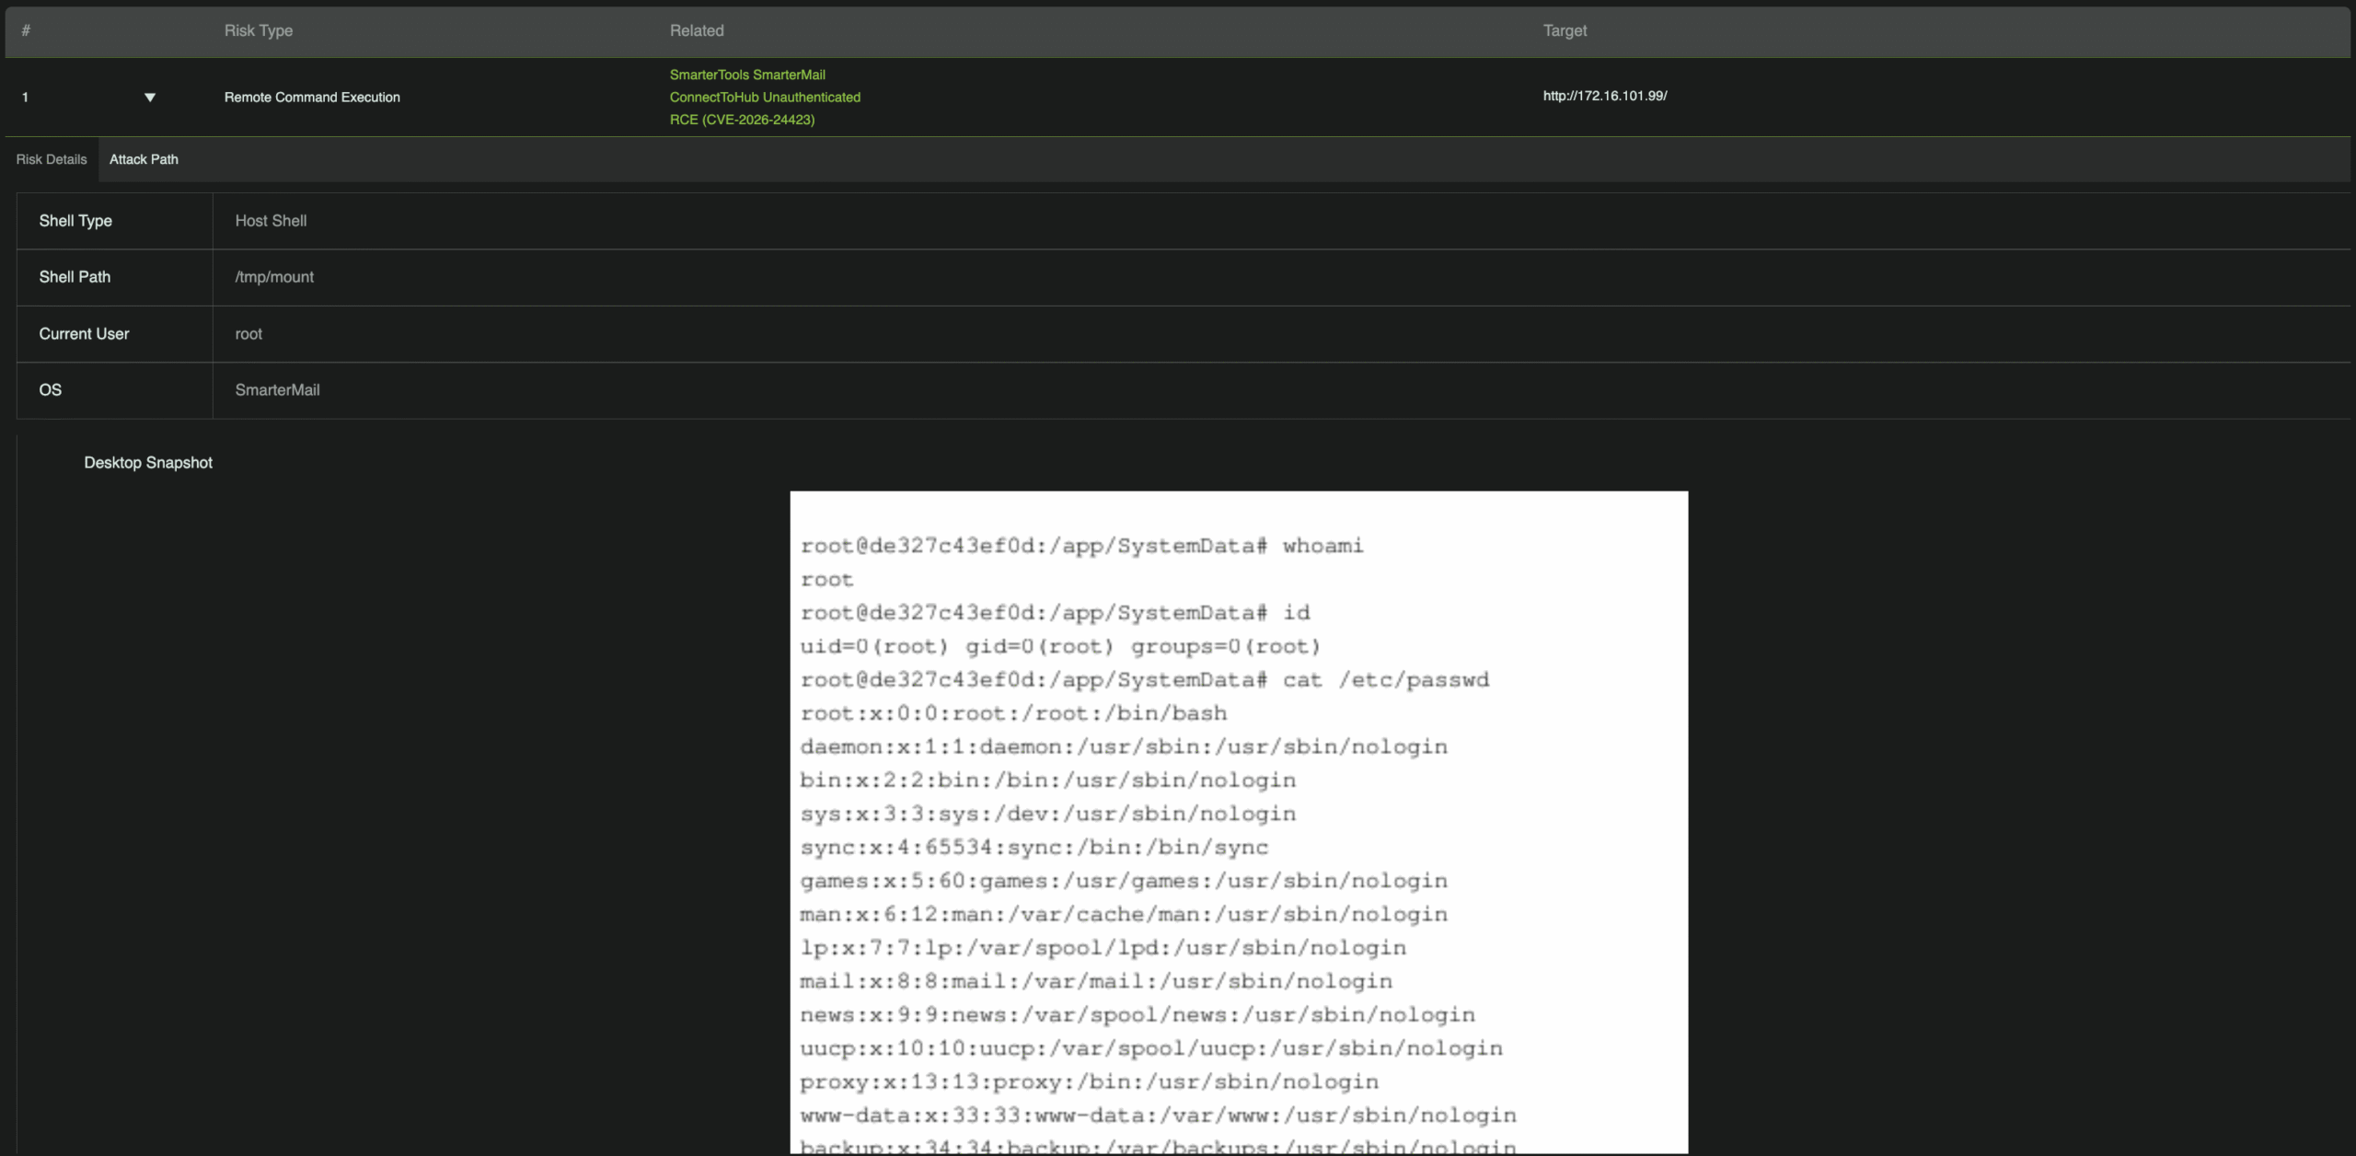Click the OS SmarterMail value
2356x1156 pixels.
(277, 390)
